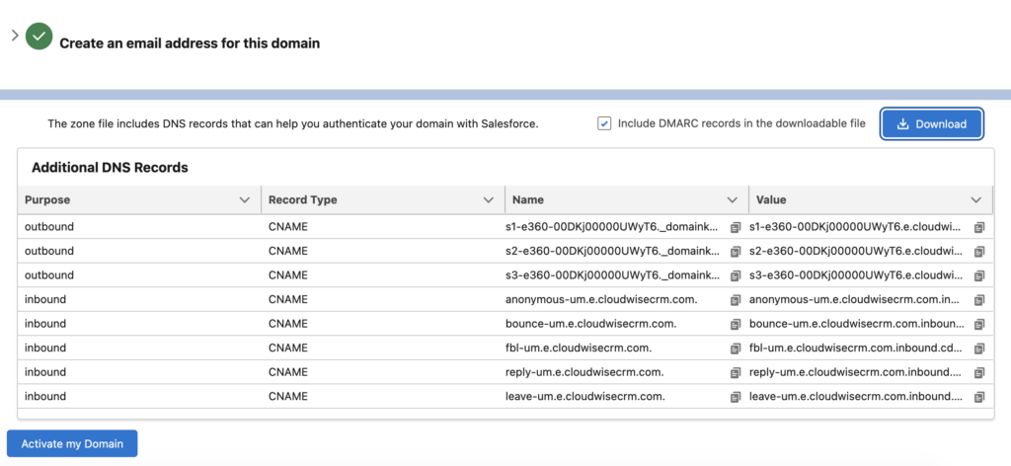This screenshot has width=1011, height=466.
Task: Click Activate my Domain button
Action: tap(72, 443)
